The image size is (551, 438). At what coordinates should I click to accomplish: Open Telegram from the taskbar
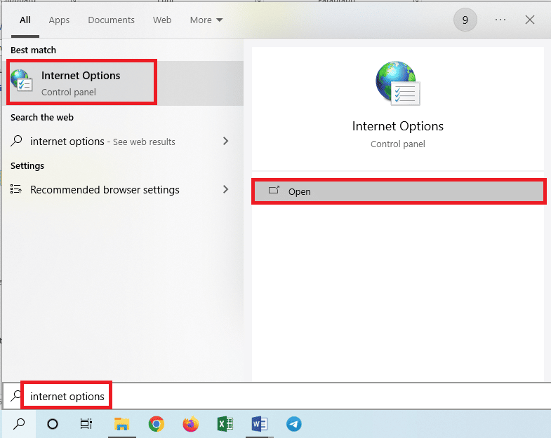294,424
